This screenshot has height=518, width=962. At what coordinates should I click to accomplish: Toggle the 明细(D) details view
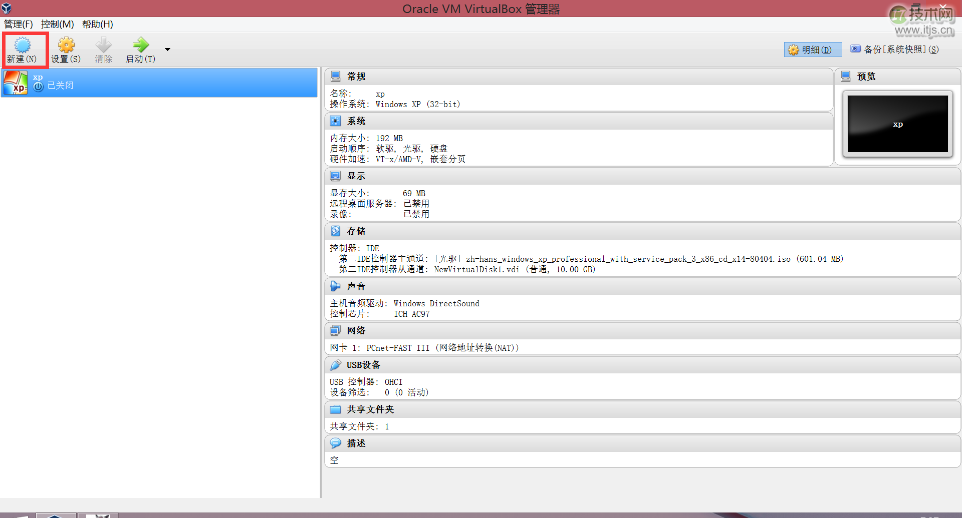pyautogui.click(x=812, y=49)
